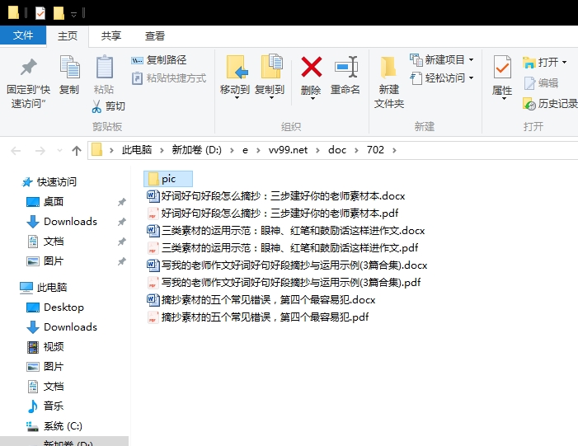Screen dimensions: 578x446
Task: Click the New item icon
Action: pos(416,59)
